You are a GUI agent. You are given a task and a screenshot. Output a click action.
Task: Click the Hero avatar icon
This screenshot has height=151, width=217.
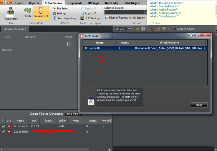(x=11, y=11)
